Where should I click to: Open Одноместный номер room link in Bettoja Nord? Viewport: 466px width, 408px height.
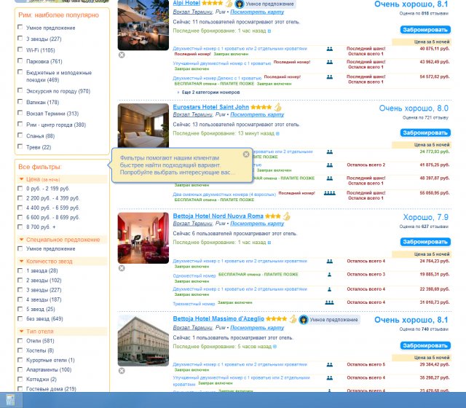194,275
